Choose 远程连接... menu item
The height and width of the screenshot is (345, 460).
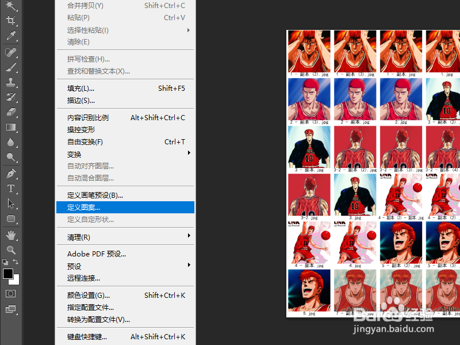[x=125, y=278]
